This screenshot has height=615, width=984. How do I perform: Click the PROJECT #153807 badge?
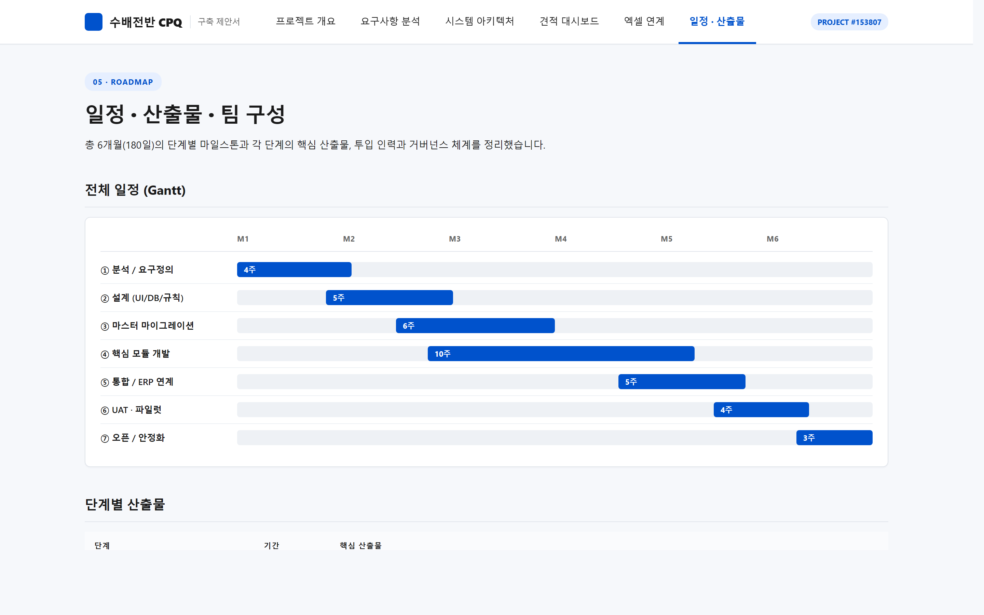tap(849, 22)
